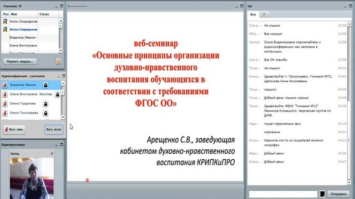The height and width of the screenshot is (199, 355).
Task: Click the 'Рол' column header
Action: (6, 14)
